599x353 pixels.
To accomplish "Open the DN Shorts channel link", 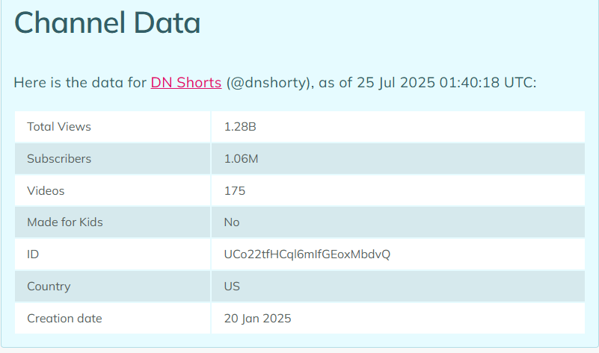I will [x=186, y=83].
